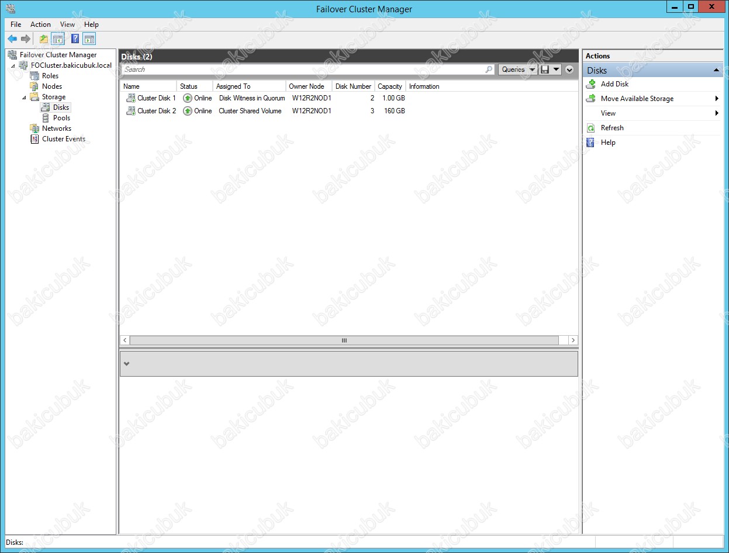Open the File menu

[16, 25]
